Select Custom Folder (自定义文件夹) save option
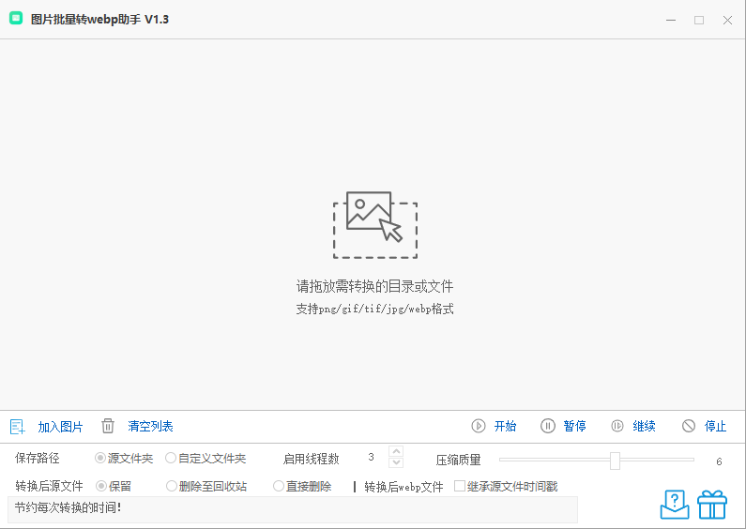 click(171, 459)
